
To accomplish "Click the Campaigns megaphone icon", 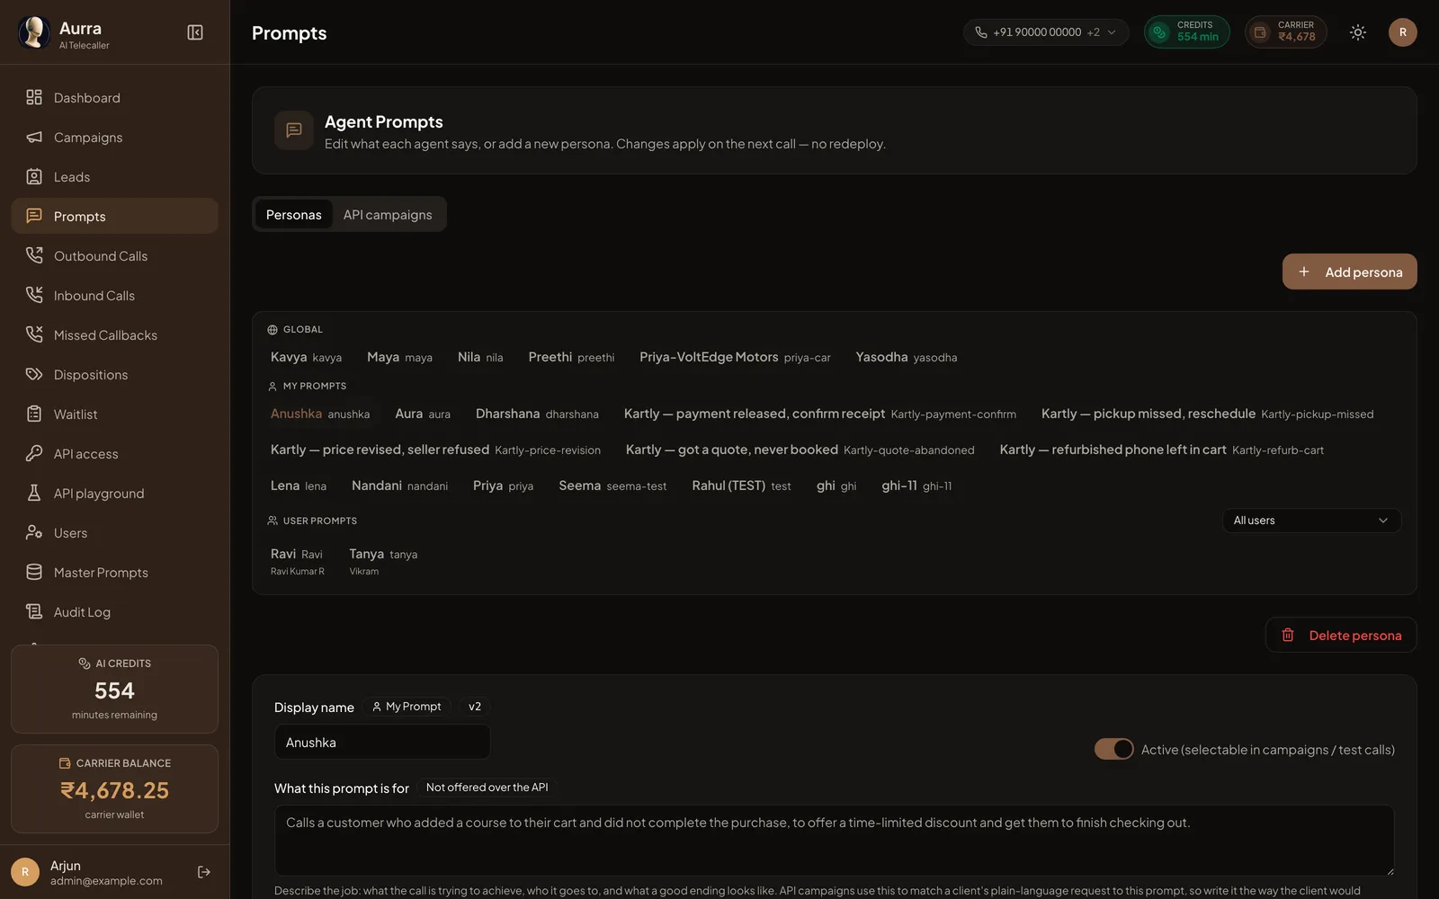I will [34, 137].
